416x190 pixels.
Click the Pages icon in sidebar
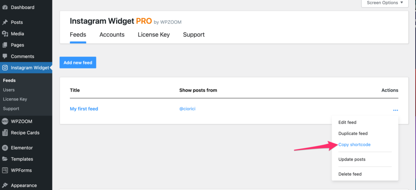pyautogui.click(x=5, y=45)
